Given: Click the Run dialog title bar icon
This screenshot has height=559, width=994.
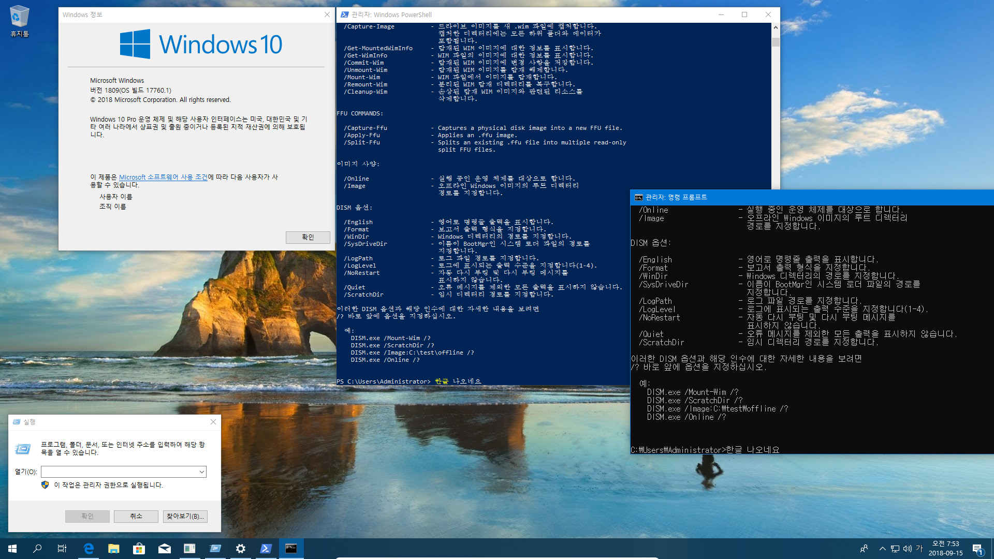Looking at the screenshot, I should coord(17,422).
